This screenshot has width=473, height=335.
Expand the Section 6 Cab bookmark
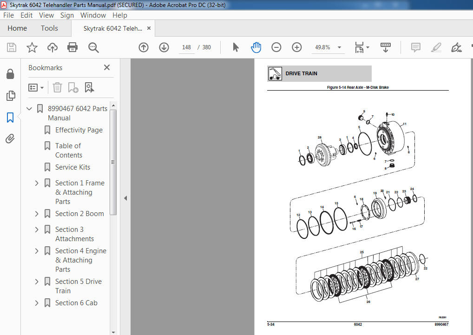(37, 303)
